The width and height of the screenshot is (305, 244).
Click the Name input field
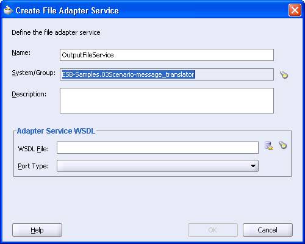[167, 55]
